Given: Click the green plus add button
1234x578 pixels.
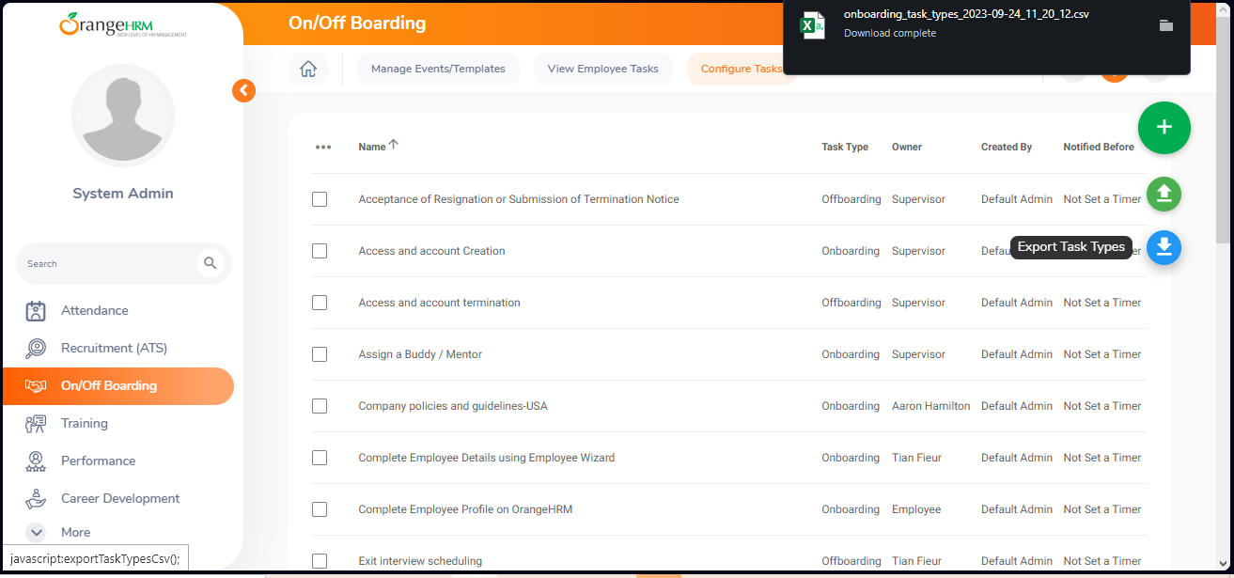Looking at the screenshot, I should point(1164,128).
